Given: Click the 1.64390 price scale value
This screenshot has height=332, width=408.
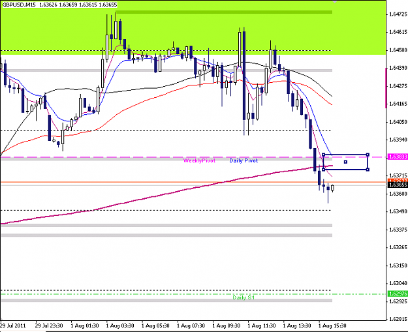Looking at the screenshot, I should pos(398,68).
